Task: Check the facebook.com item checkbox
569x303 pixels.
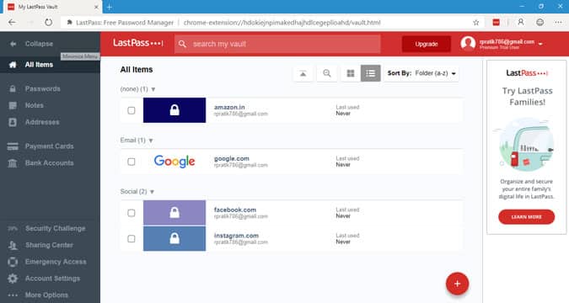Action: point(132,213)
